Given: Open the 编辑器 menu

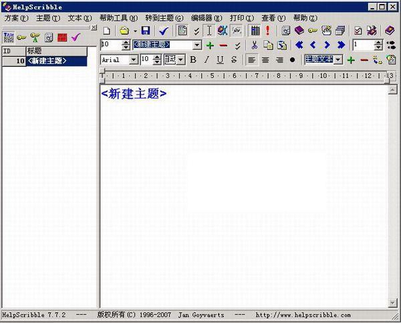Looking at the screenshot, I should tap(207, 18).
